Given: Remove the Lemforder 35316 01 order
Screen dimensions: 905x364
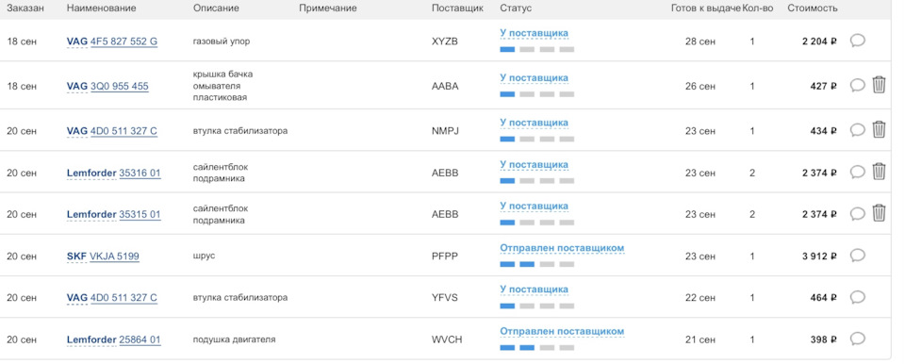Looking at the screenshot, I should [879, 172].
